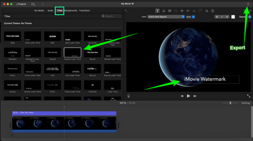Select the Title settings T icon

(157, 11)
